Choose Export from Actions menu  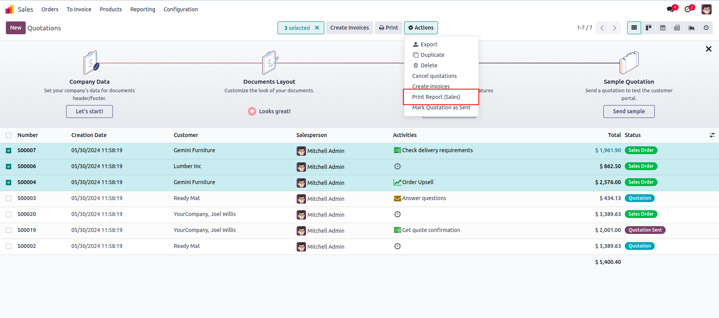pyautogui.click(x=441, y=44)
